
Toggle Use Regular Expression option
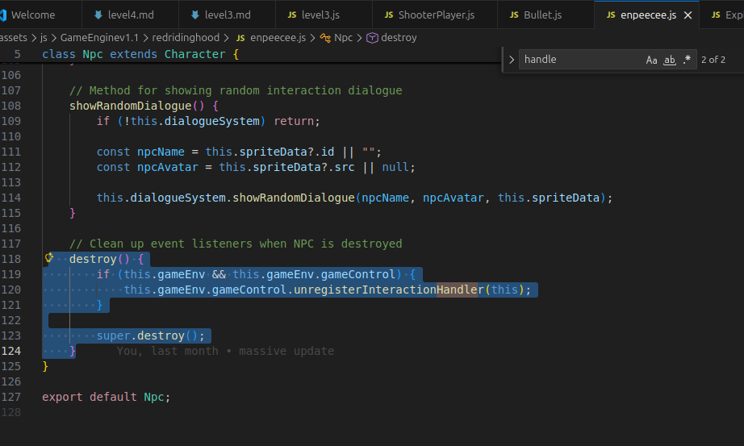pos(687,60)
